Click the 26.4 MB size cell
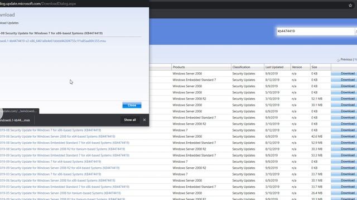 (317, 193)
